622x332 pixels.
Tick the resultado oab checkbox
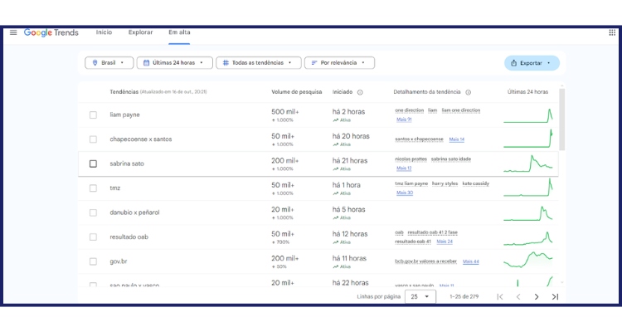point(93,237)
